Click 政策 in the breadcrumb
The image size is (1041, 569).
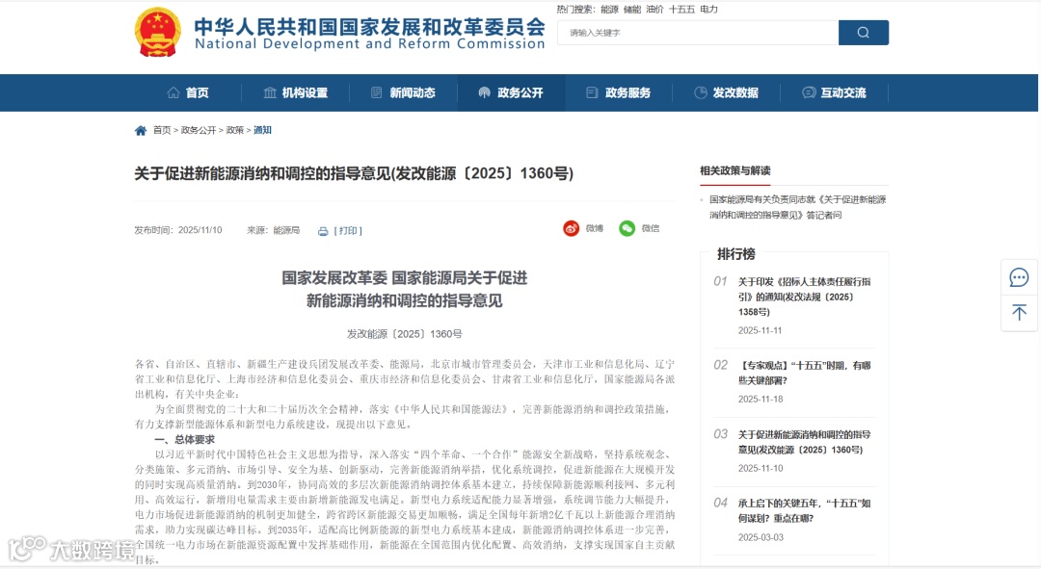tap(235, 130)
